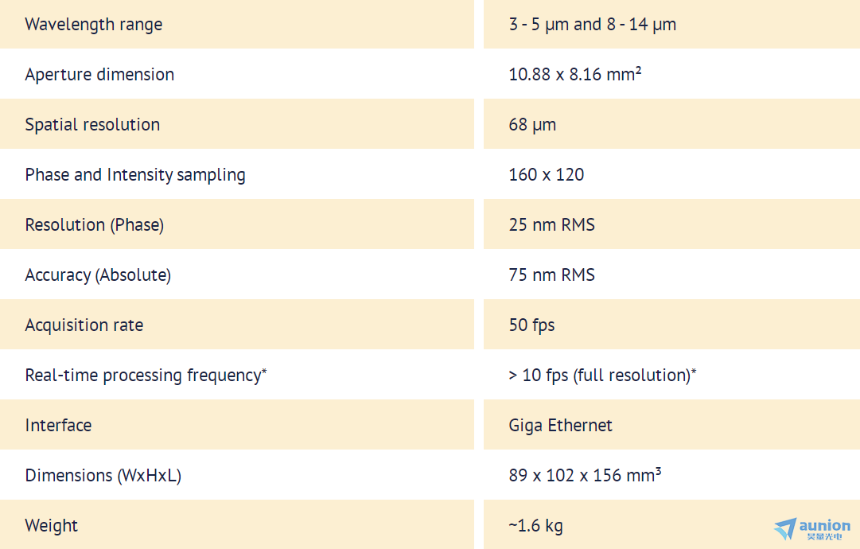
Task: Click the Giga Ethernet interface value
Action: click(561, 426)
